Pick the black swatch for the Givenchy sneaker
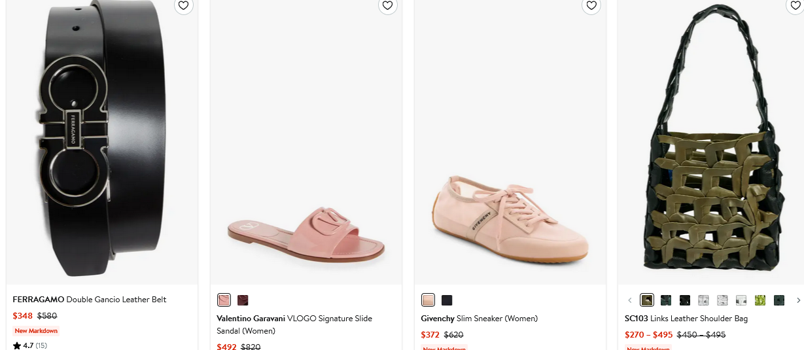Screen dimensions: 804x350 point(447,300)
